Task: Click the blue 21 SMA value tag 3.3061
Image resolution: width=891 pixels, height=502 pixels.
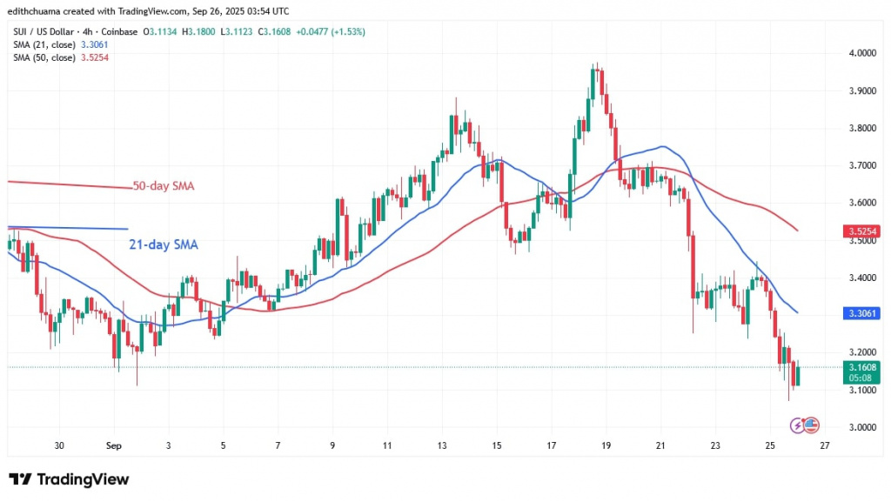Action: pos(859,312)
